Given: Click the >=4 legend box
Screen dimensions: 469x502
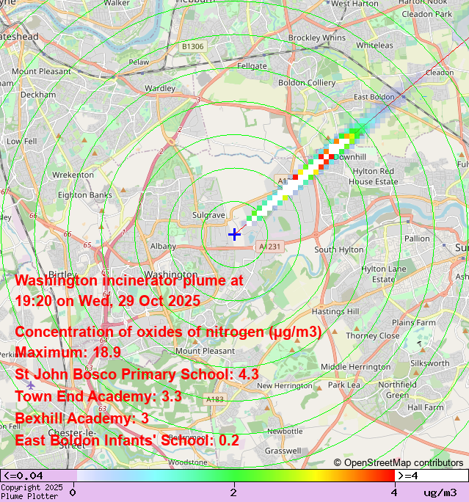Looking at the screenshot, I should 432,476.
